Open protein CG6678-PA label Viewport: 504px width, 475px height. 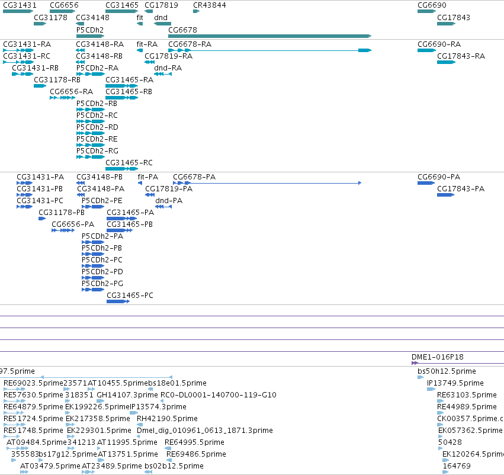point(194,176)
